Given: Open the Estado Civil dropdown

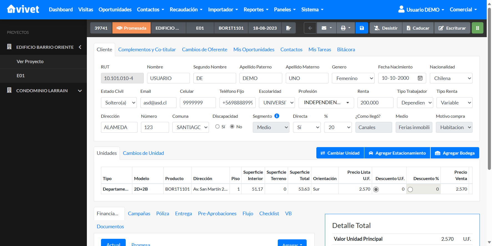Looking at the screenshot, I should coord(119,103).
